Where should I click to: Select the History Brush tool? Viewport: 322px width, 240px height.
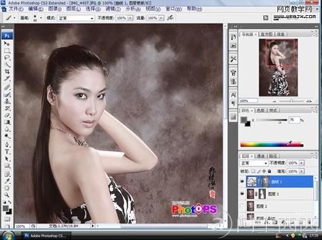[x=7, y=108]
